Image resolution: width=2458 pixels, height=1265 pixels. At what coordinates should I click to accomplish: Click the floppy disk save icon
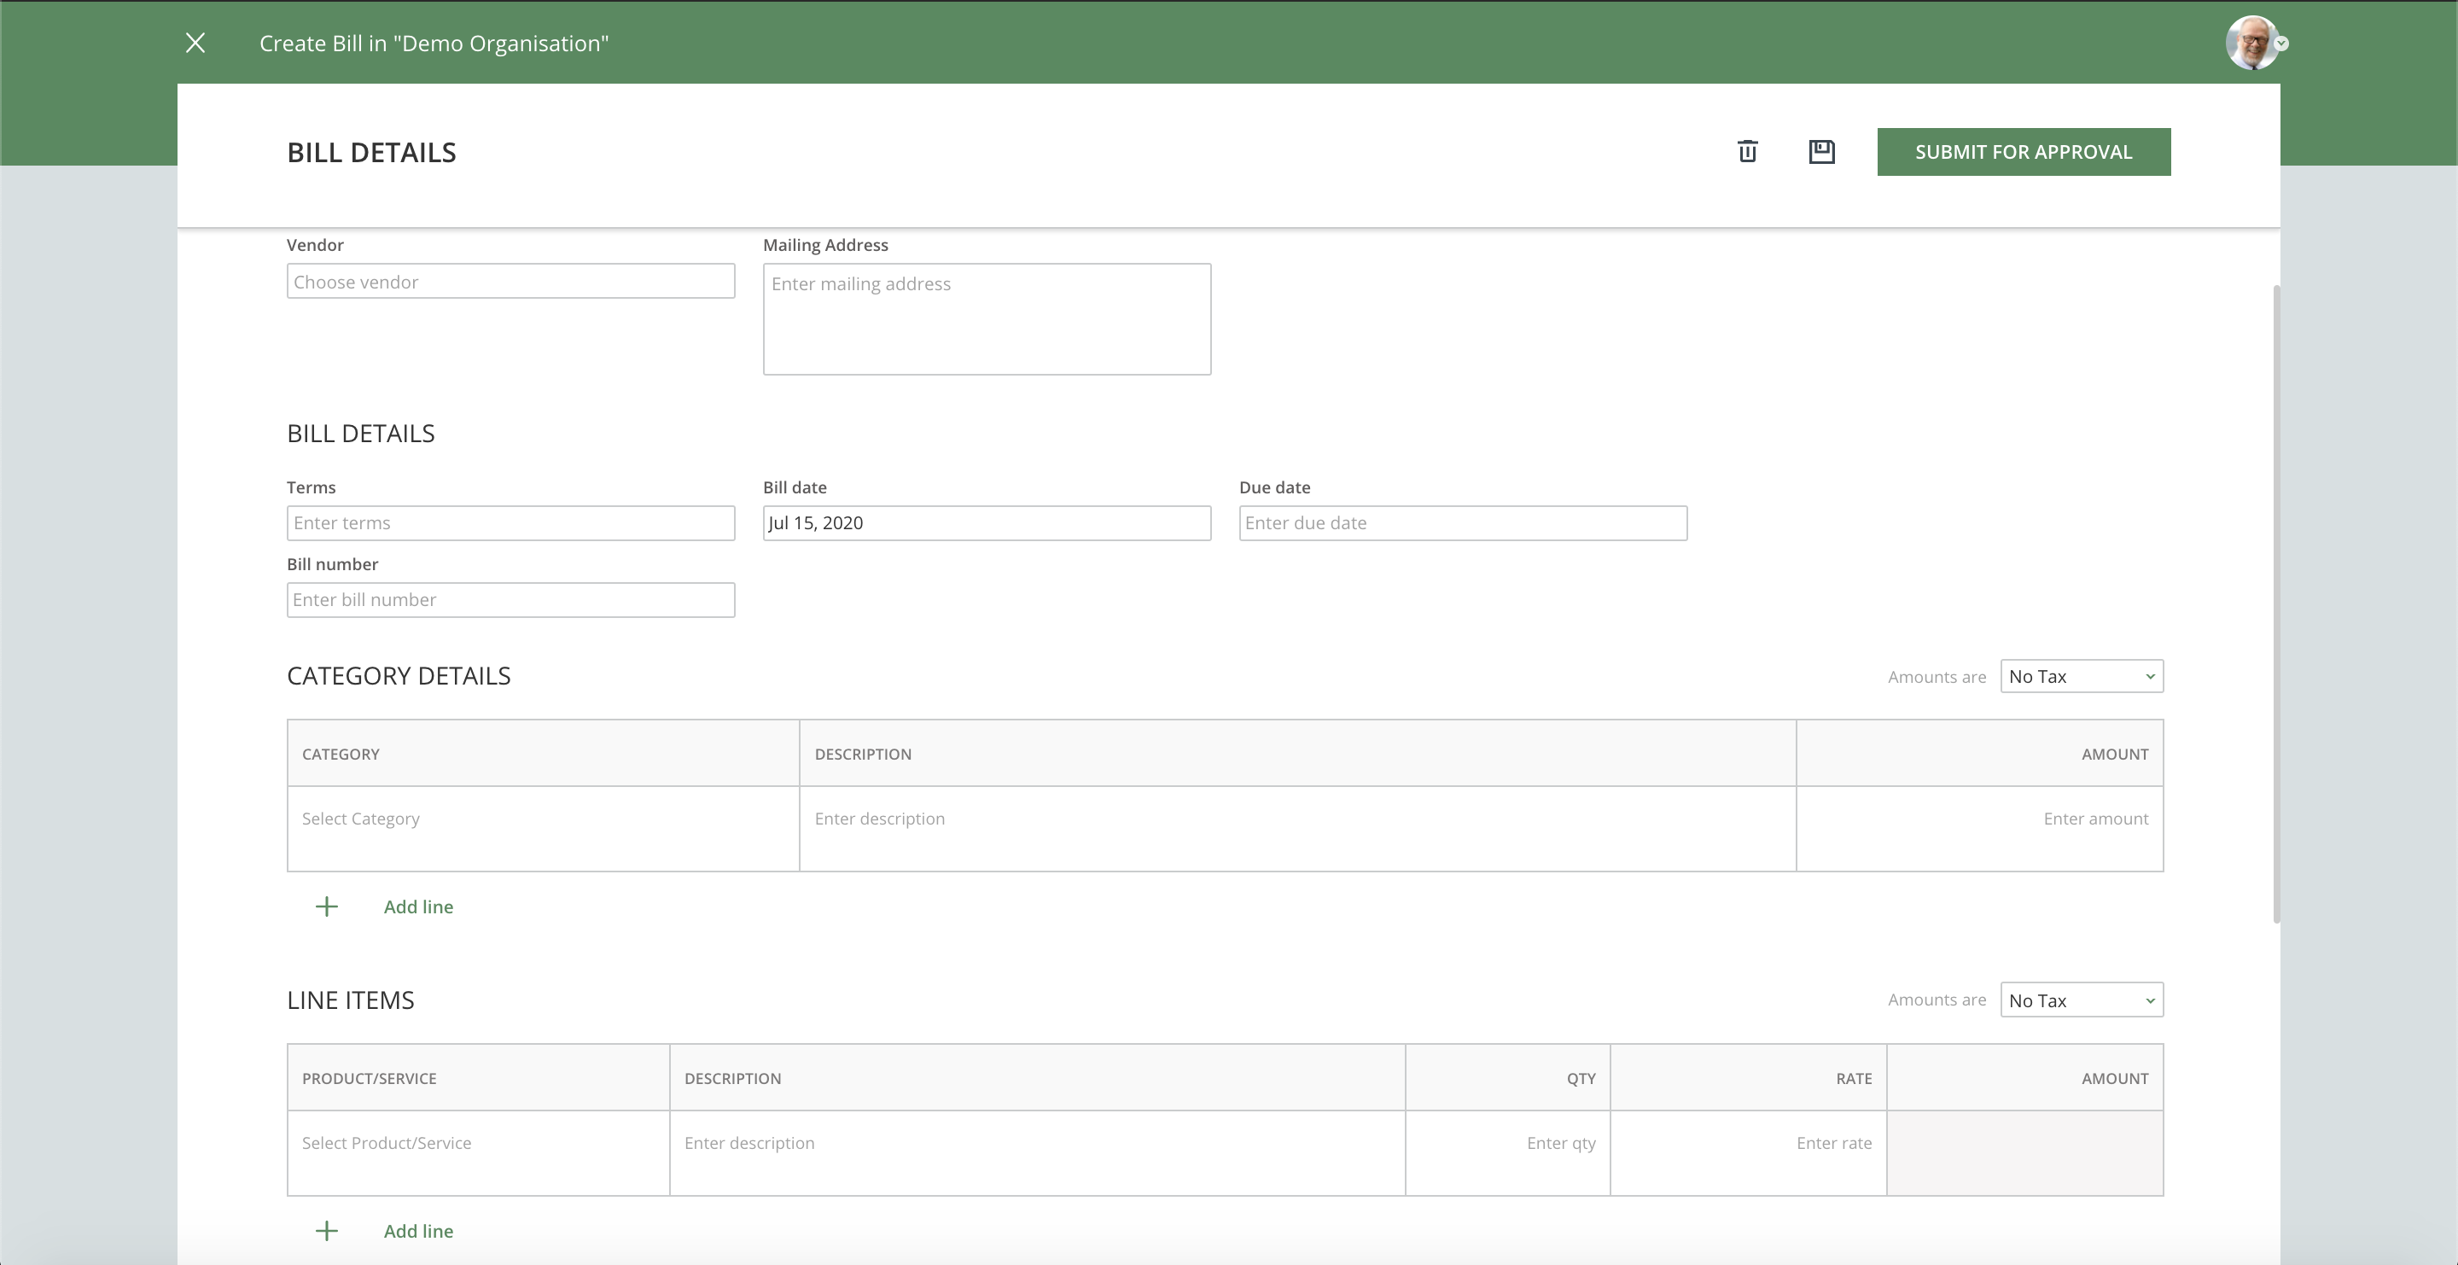[x=1820, y=152]
